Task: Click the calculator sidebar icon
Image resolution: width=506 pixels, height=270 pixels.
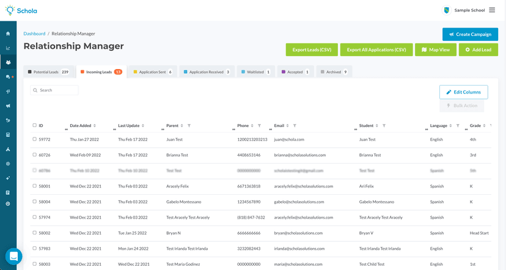Action: click(x=8, y=135)
